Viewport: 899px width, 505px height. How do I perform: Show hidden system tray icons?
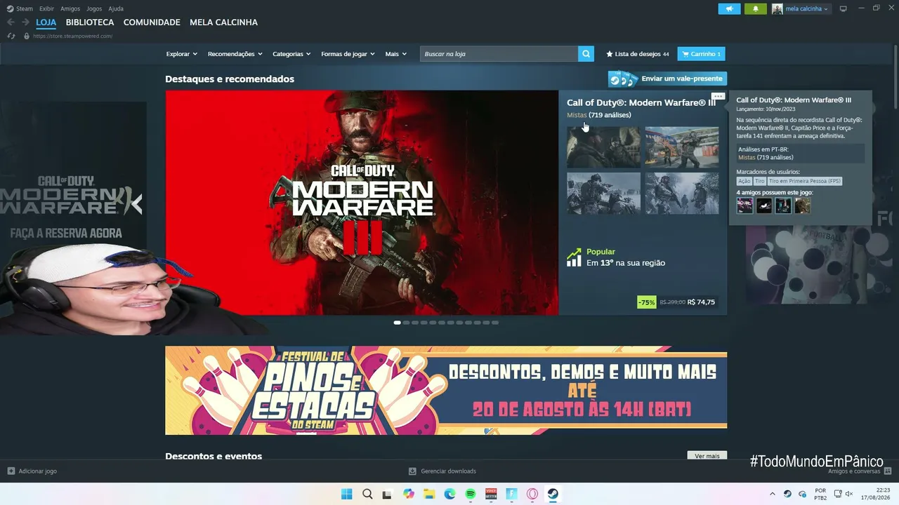coord(773,494)
